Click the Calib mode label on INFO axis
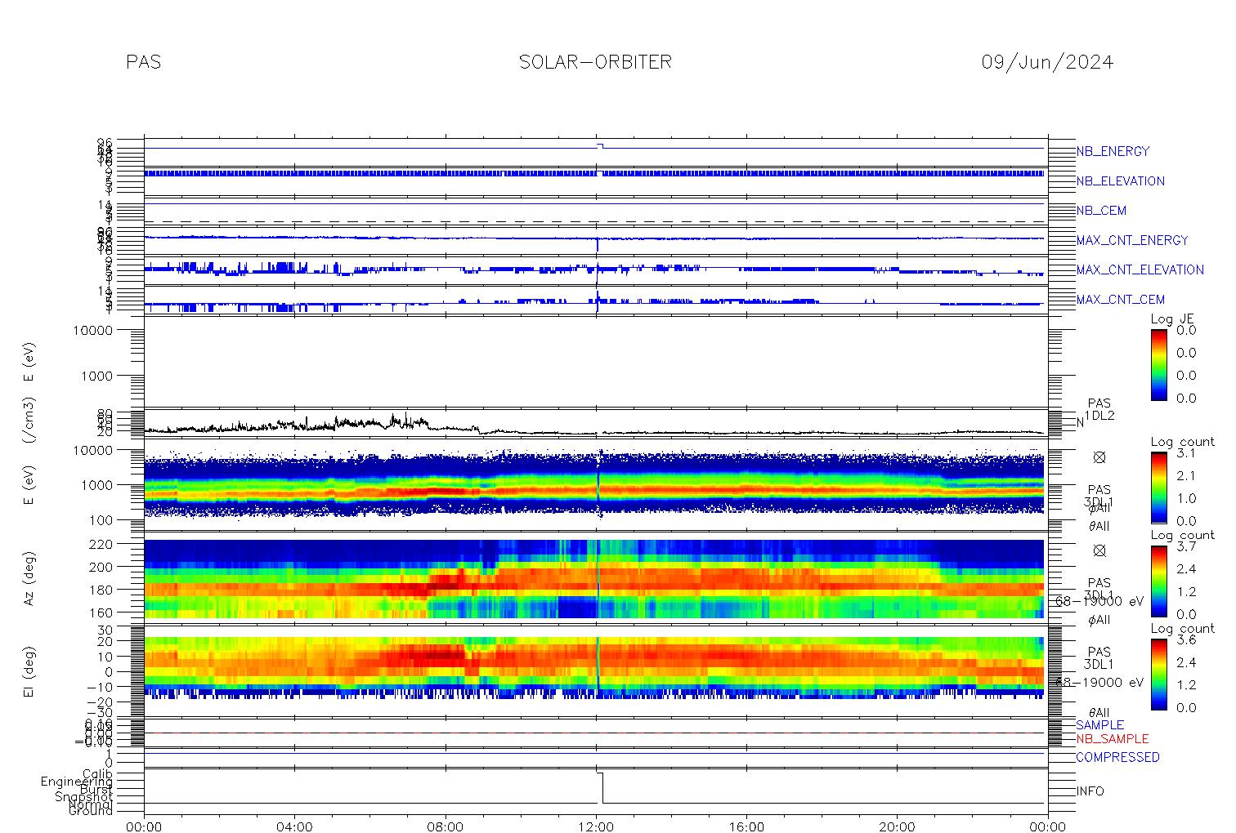The width and height of the screenshot is (1236, 833). 97,773
